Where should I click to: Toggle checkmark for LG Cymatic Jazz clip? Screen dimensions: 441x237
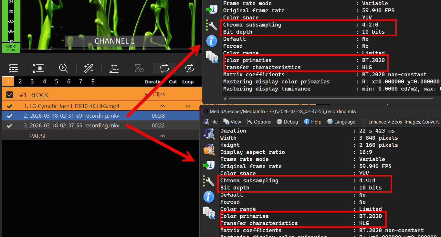(10, 106)
